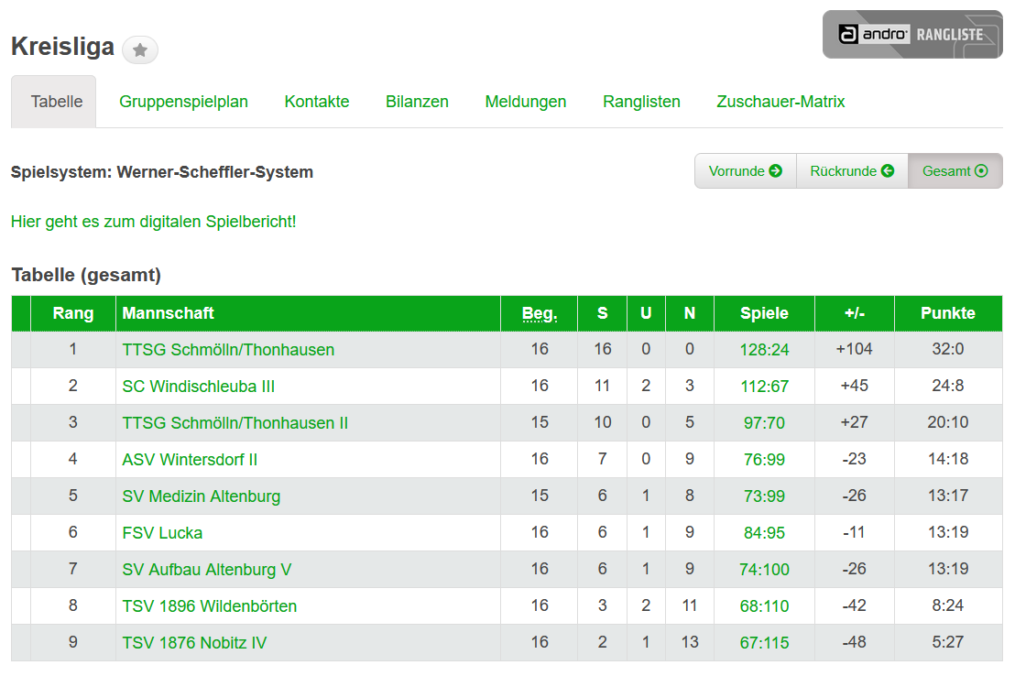Open games score 128:24 link
Viewport: 1015px width, 676px height.
click(x=765, y=350)
